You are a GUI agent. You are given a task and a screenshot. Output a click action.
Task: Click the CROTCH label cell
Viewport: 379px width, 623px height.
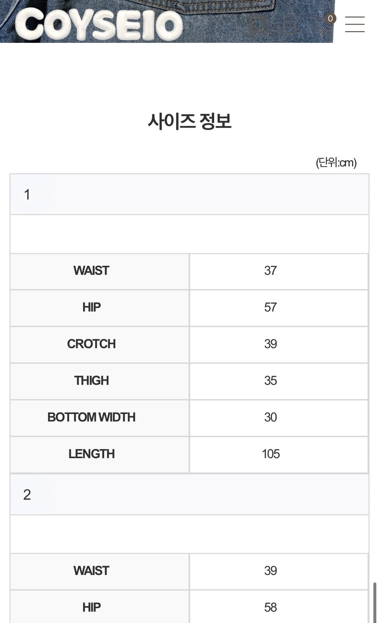tap(91, 344)
